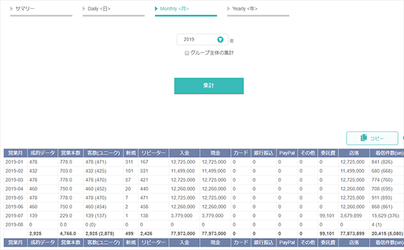404x250 pixels.
Task: Click the teal dropdown arrow icon
Action: coord(220,40)
